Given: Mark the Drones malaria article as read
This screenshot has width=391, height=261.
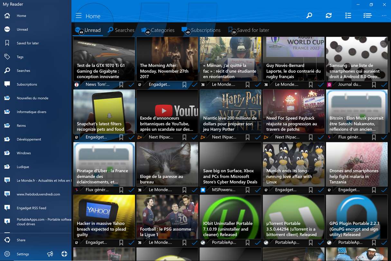Looking at the screenshot, I should point(384,190).
